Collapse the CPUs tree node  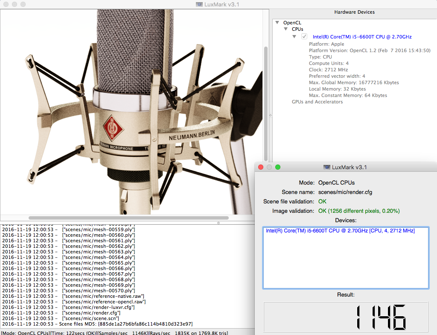(286, 29)
